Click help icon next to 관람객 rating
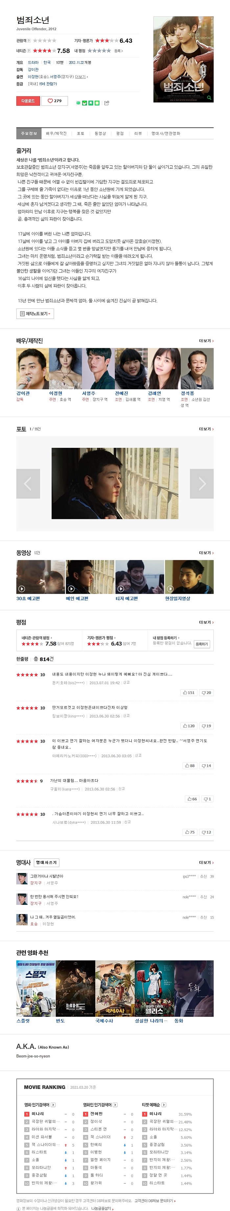Screen dimensions: 230x1211 pos(29,40)
